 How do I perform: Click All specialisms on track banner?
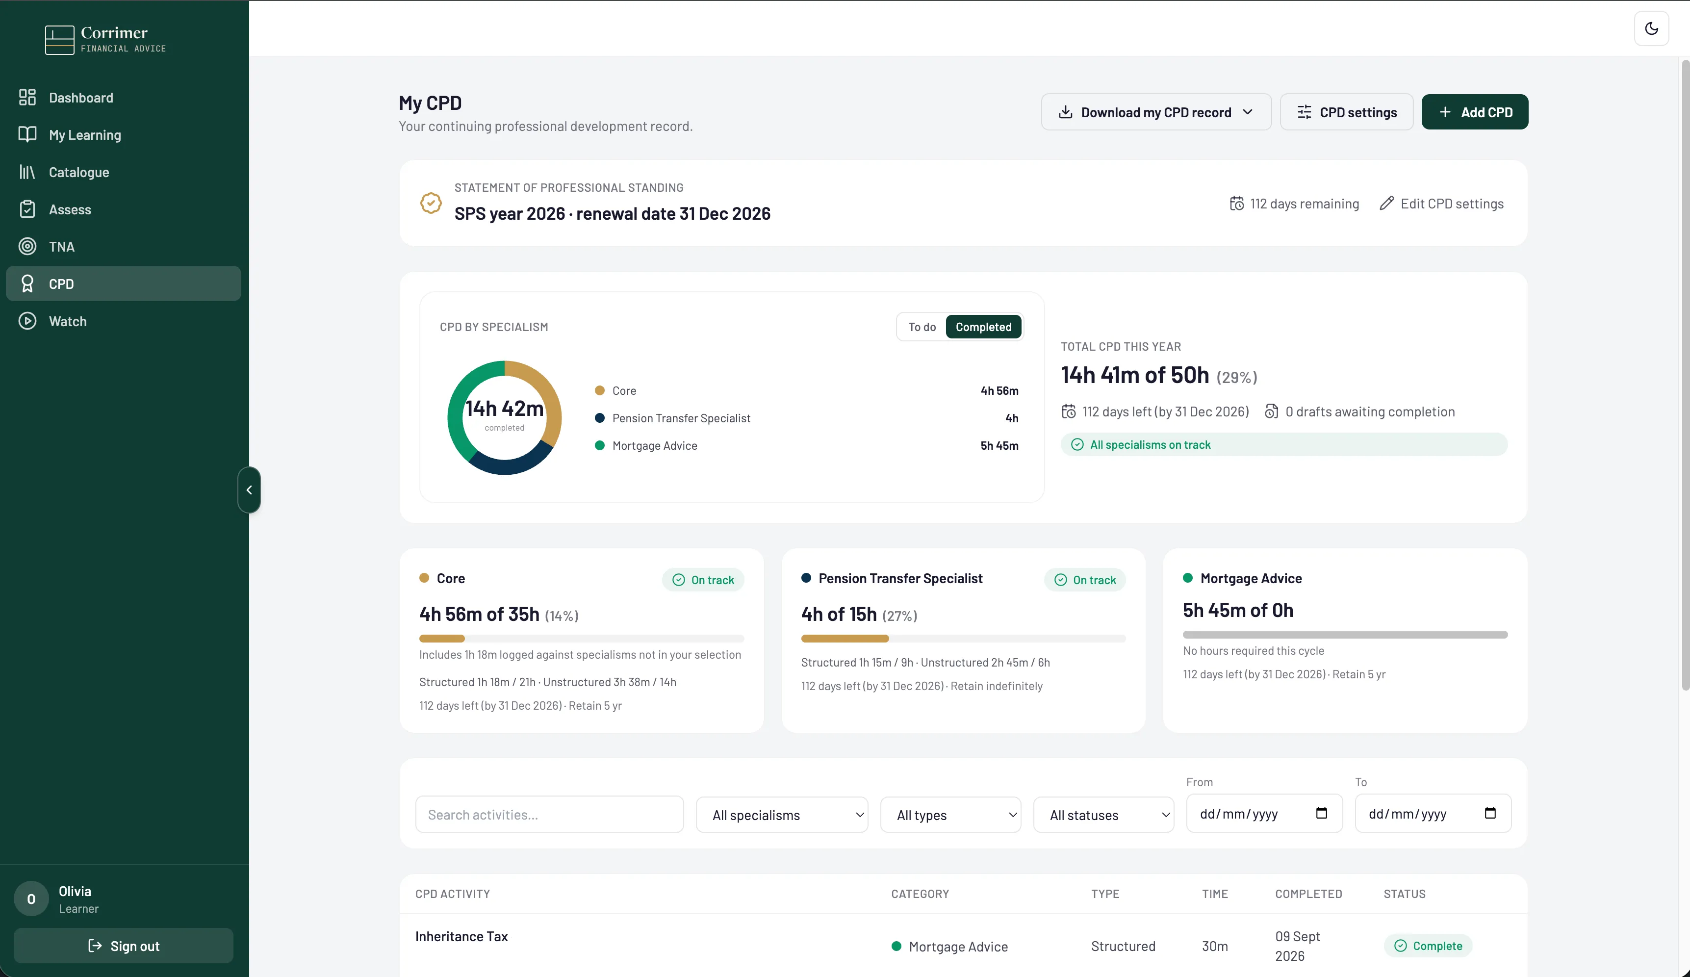click(x=1283, y=444)
